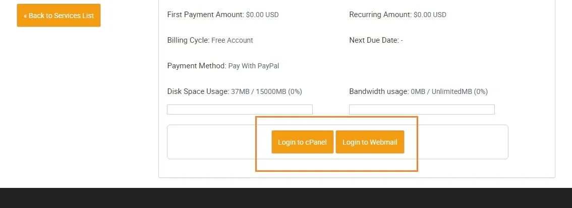Click the Disk Space Usage label
Viewport: 572px width, 208px height.
[198, 91]
